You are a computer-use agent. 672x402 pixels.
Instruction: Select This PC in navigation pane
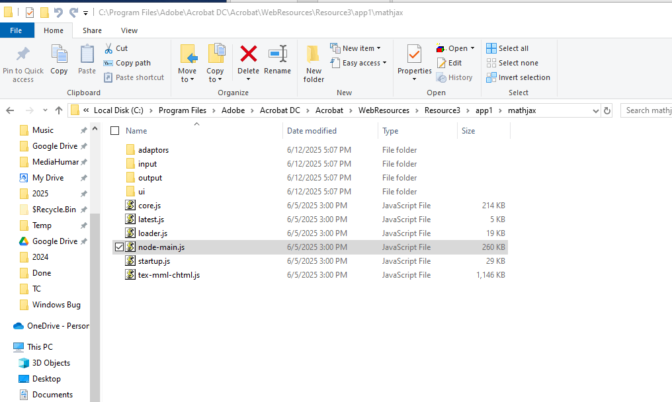click(x=40, y=347)
